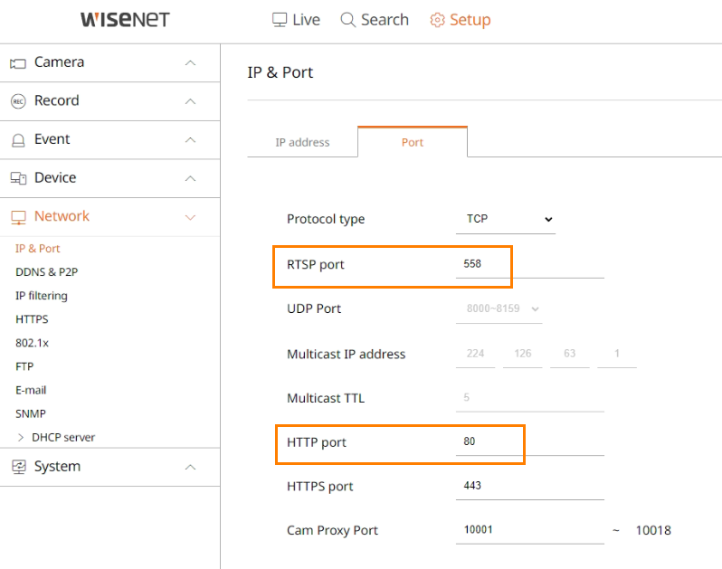Click the Record REC icon
The width and height of the screenshot is (722, 569).
[18, 101]
